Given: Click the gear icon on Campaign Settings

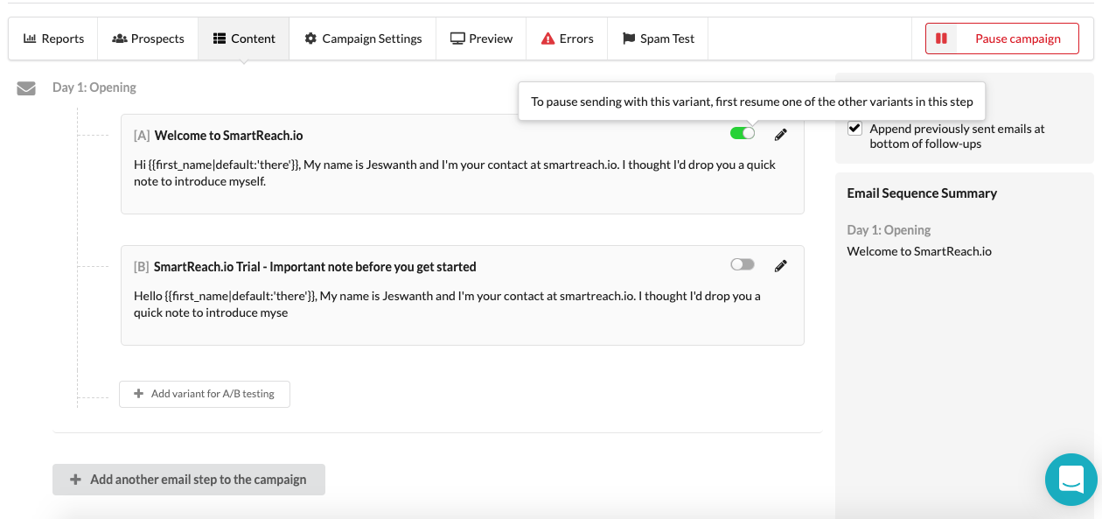Looking at the screenshot, I should click(310, 39).
